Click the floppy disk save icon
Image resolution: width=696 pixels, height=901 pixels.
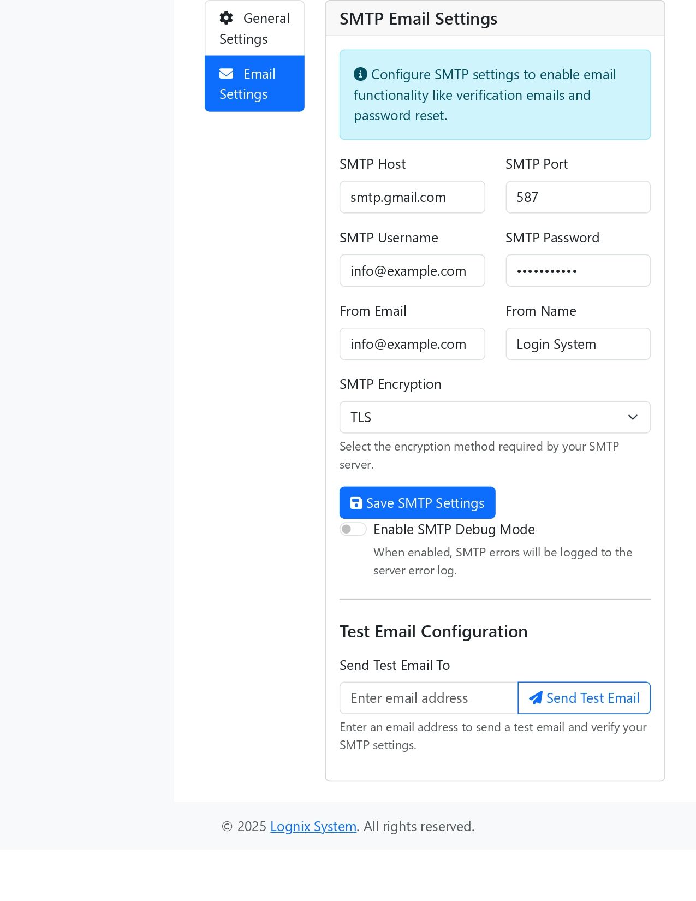tap(356, 503)
